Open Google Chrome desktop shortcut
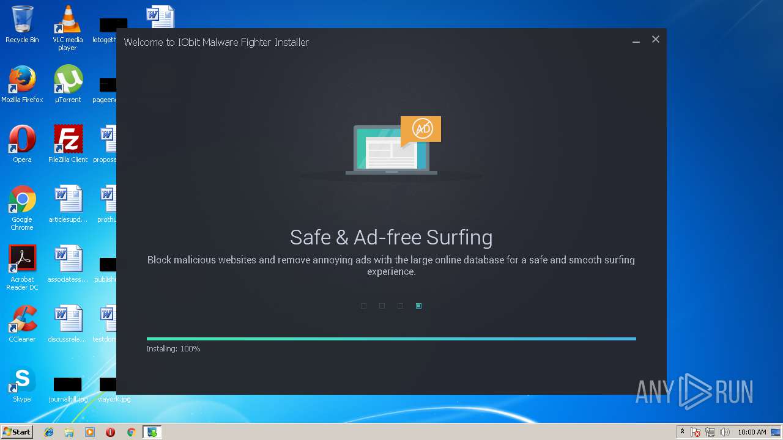The width and height of the screenshot is (783, 440). 22,208
